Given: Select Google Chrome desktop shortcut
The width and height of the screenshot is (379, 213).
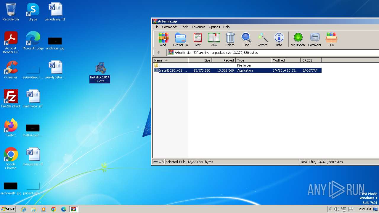Looking at the screenshot, I should click(11, 159).
